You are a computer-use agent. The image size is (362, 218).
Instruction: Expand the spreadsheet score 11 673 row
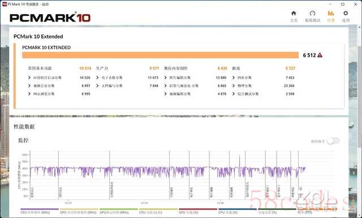(x=127, y=78)
